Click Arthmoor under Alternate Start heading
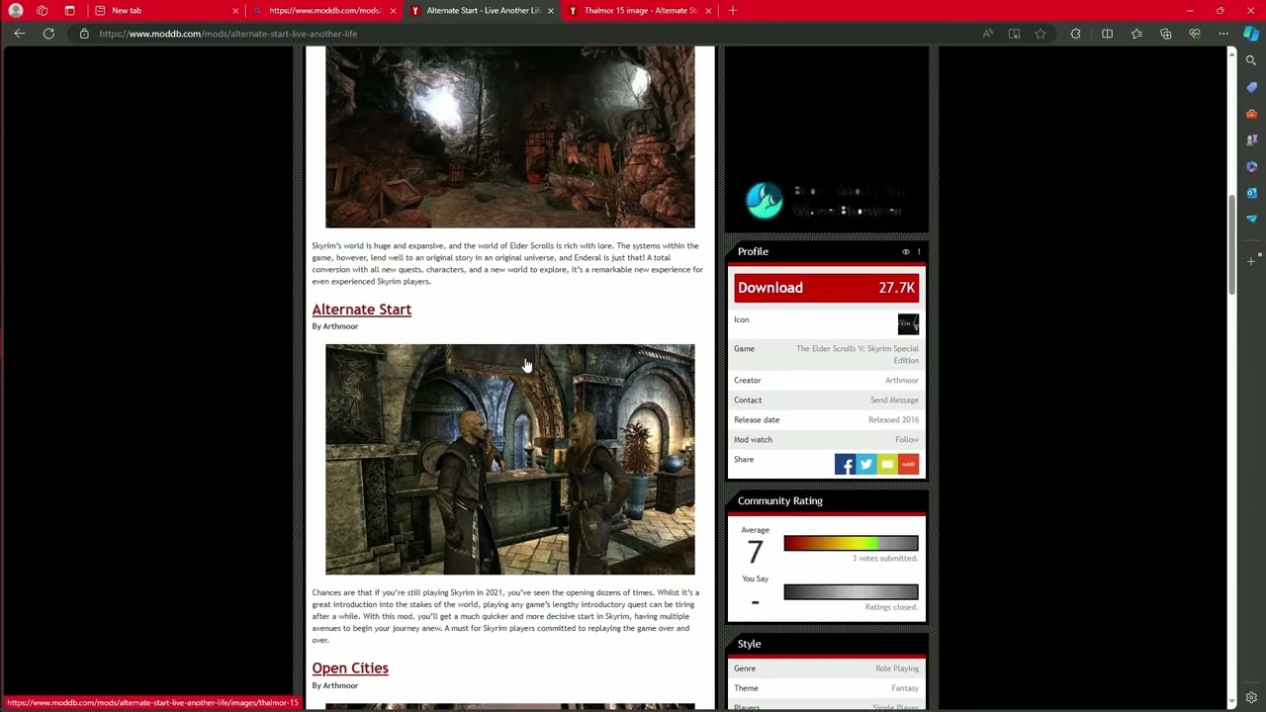Screen dimensions: 1266x712 point(340,326)
